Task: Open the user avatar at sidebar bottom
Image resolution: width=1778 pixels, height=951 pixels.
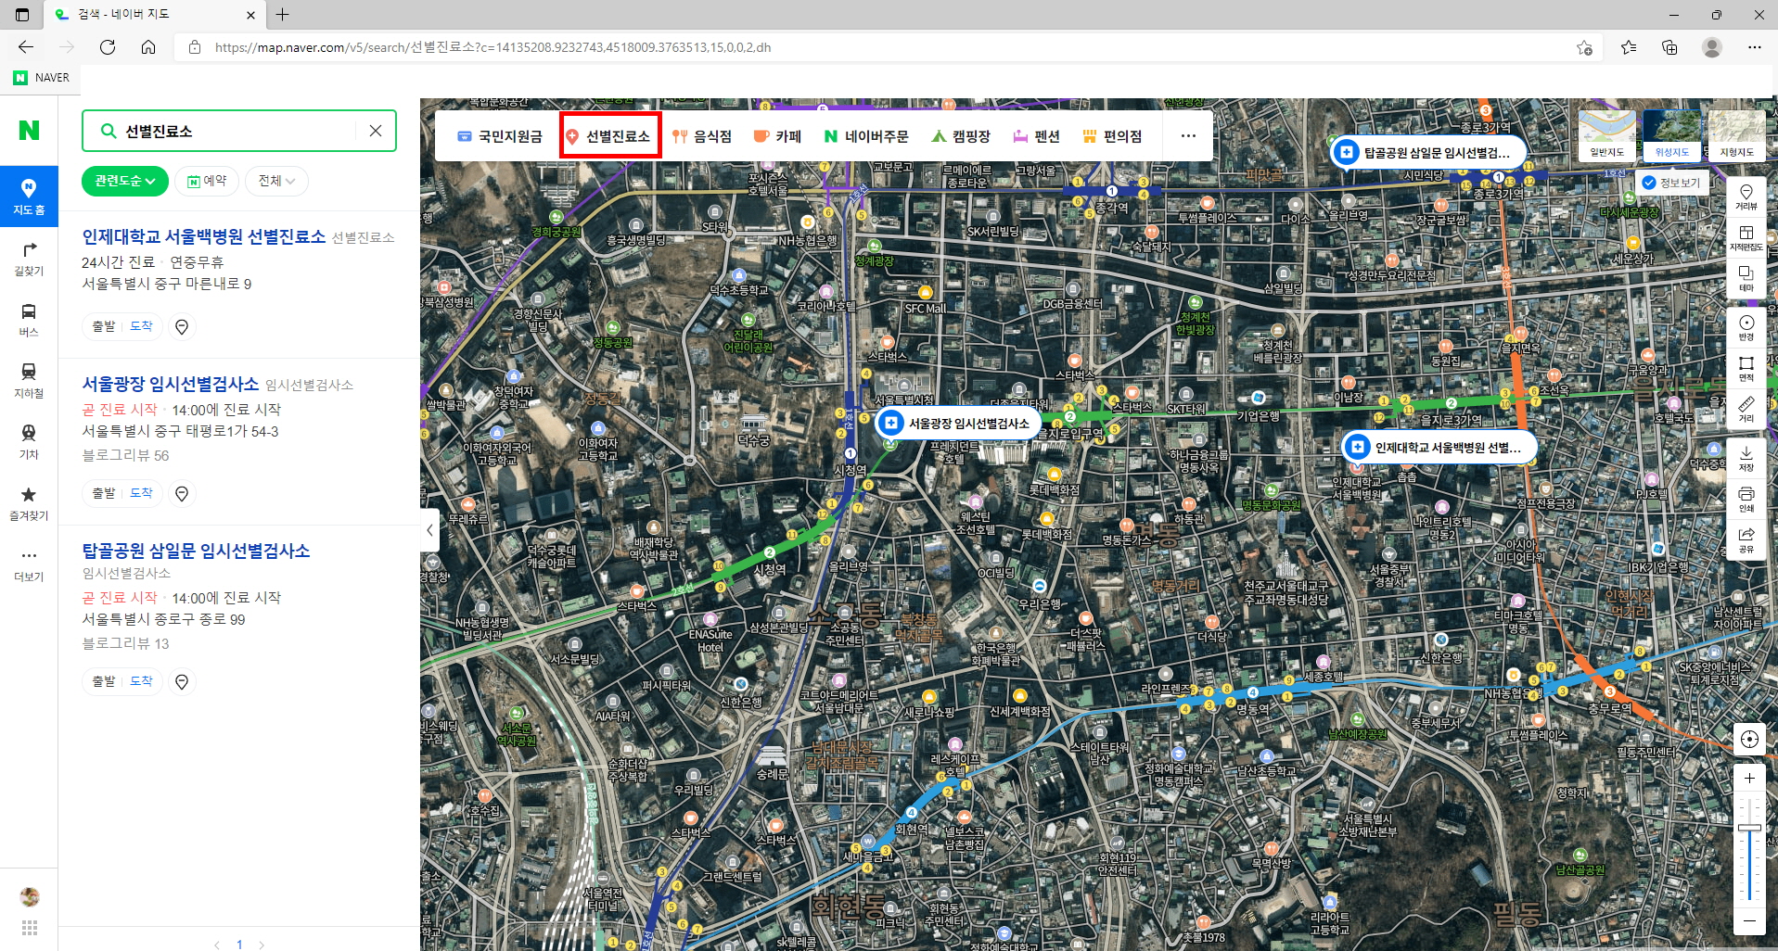Action: pyautogui.click(x=30, y=896)
